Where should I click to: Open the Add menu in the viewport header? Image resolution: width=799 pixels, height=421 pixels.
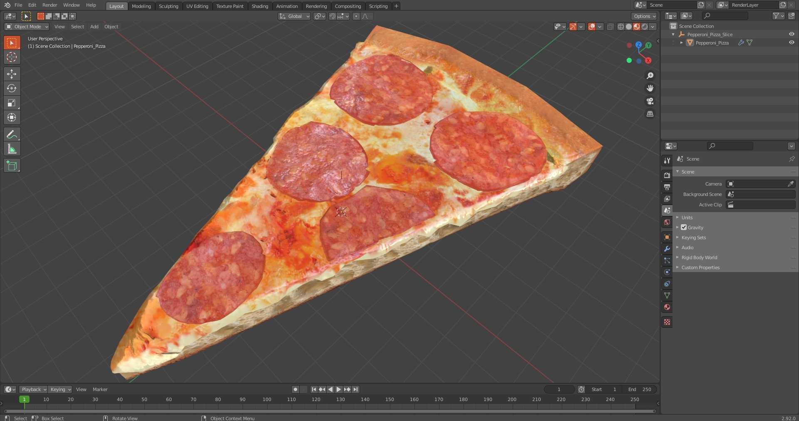tap(94, 27)
